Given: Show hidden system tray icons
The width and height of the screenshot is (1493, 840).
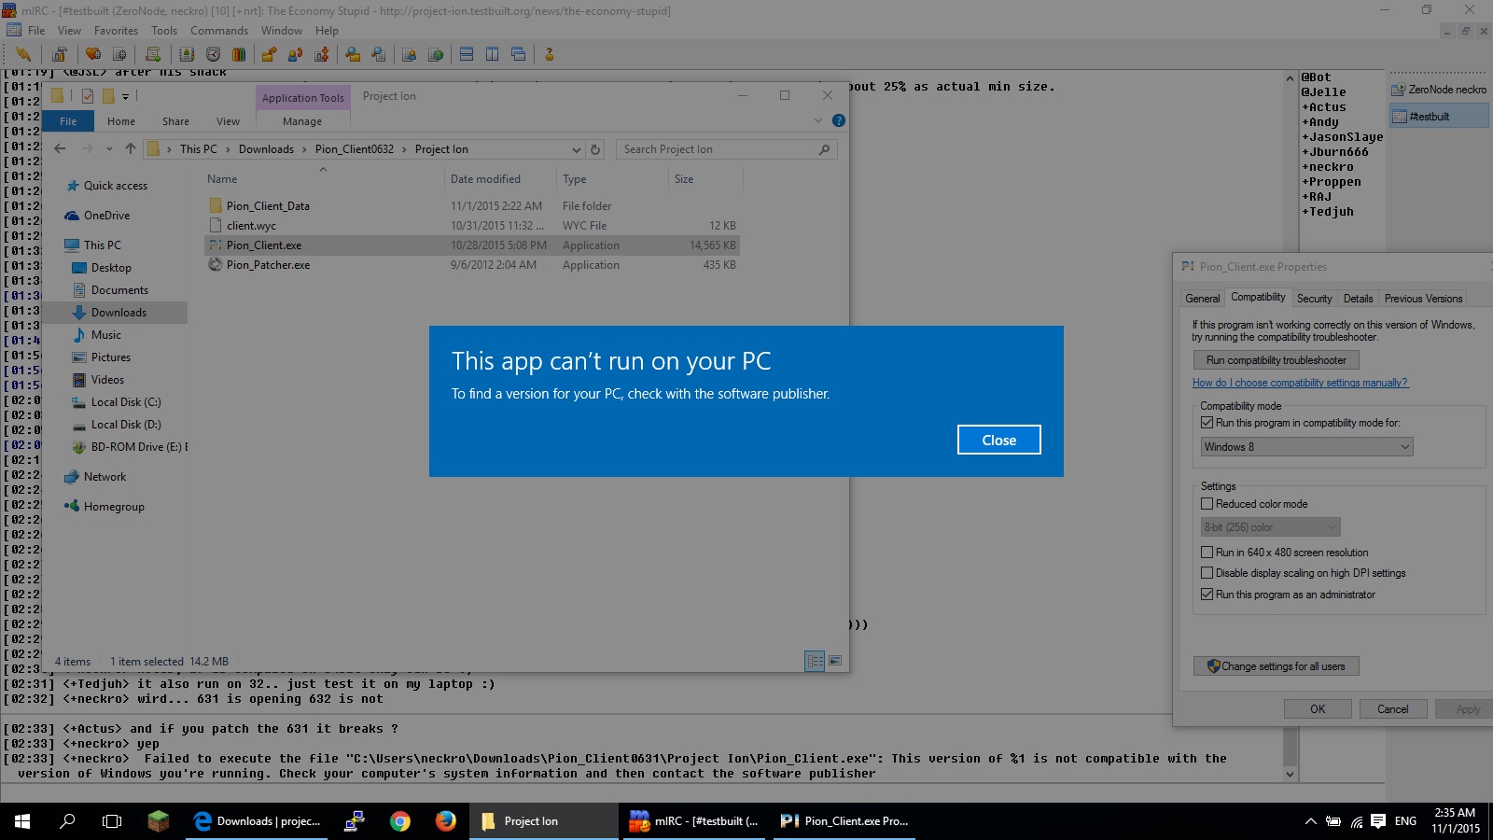Looking at the screenshot, I should [x=1310, y=821].
